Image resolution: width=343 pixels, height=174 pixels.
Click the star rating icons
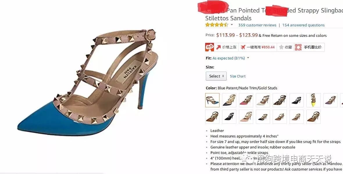(x=217, y=25)
